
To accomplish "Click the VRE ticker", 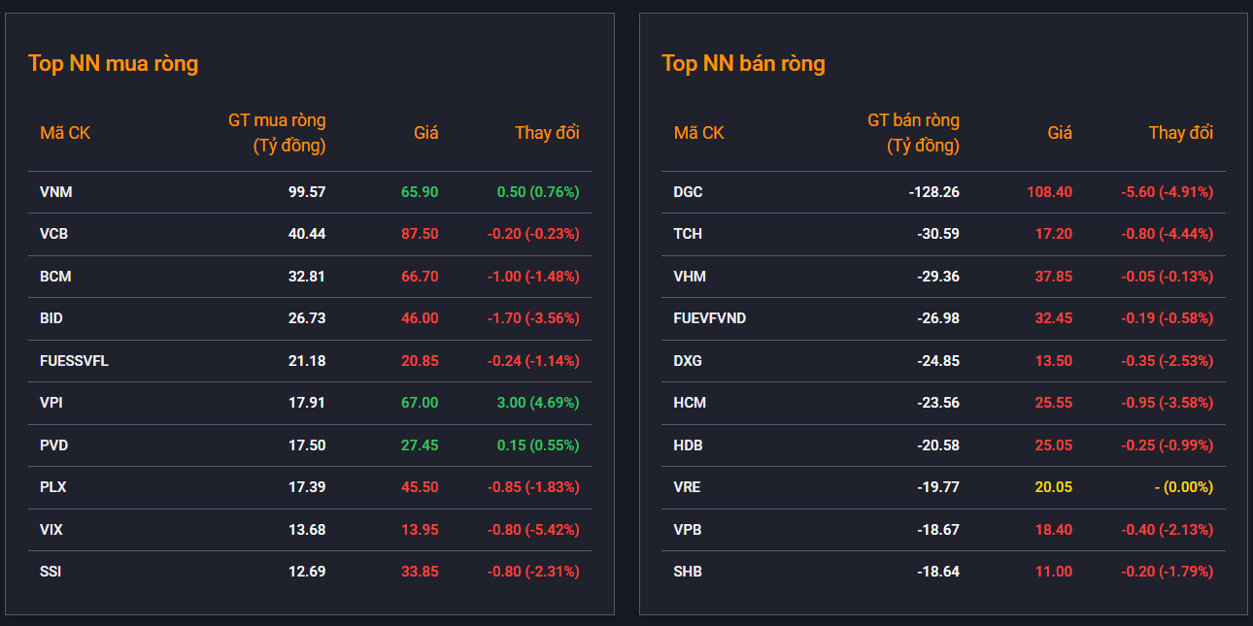I will 687,487.
